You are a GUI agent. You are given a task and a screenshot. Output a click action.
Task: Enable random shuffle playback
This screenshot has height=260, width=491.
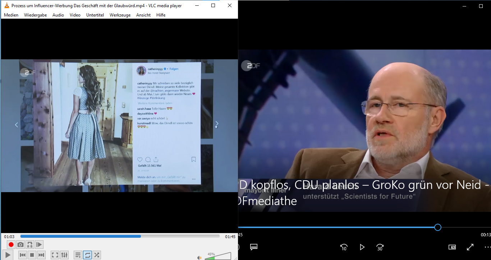click(x=97, y=255)
